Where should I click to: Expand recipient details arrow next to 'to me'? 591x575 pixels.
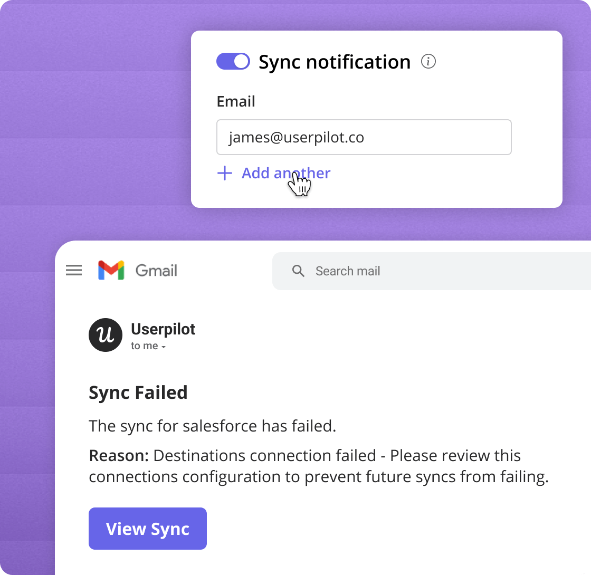pyautogui.click(x=164, y=347)
